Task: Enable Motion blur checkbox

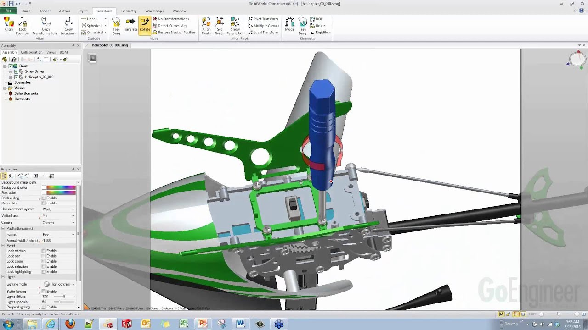Action: (44, 203)
